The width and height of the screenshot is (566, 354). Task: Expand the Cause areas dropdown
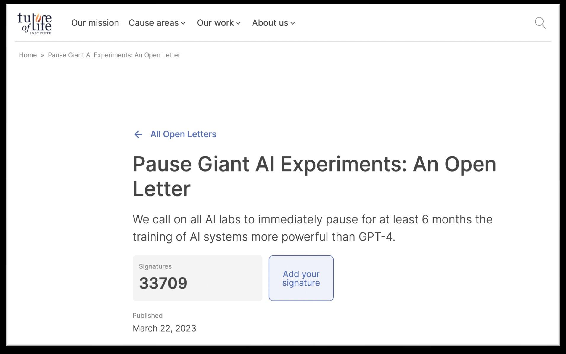click(157, 23)
